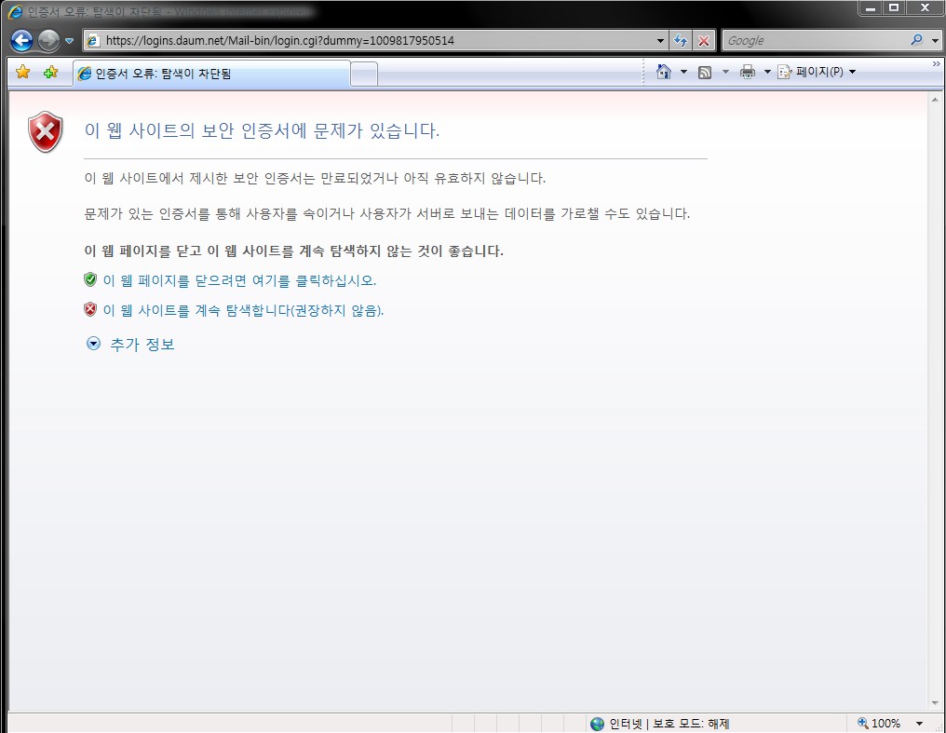Click Add to Favorites icon
Image resolution: width=946 pixels, height=733 pixels.
click(x=50, y=72)
